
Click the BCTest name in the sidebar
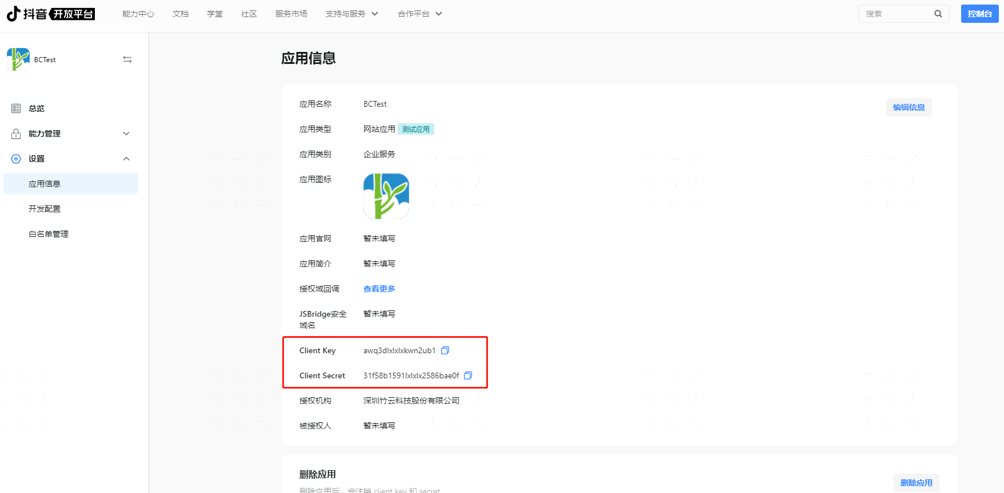[x=45, y=59]
